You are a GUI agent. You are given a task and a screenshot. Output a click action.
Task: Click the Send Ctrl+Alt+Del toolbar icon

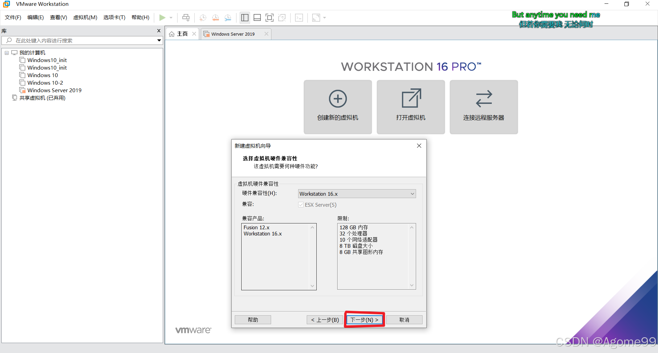[186, 17]
